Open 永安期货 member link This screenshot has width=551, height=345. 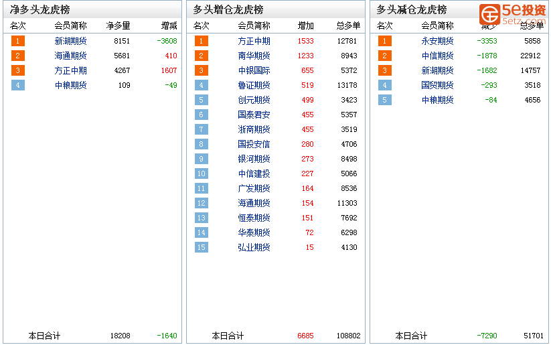coord(437,41)
